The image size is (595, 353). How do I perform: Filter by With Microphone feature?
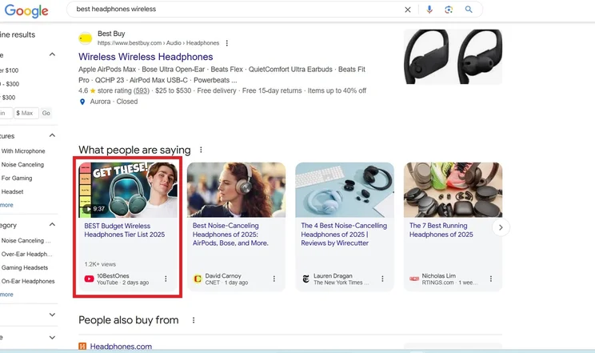[x=23, y=151]
